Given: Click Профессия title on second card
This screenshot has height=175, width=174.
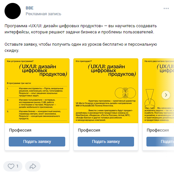Looking at the screenshot, I should [x=89, y=130].
